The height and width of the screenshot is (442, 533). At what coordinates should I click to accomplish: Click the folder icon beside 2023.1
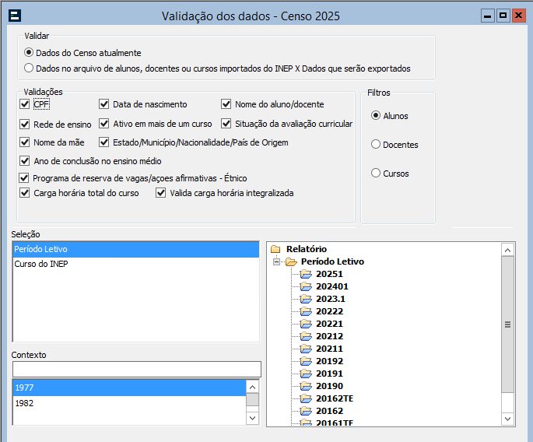coord(306,299)
